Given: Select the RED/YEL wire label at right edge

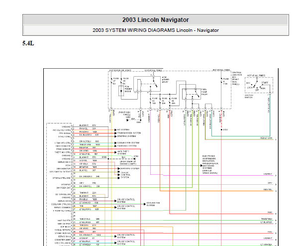Looking at the screenshot, I should (268, 190).
